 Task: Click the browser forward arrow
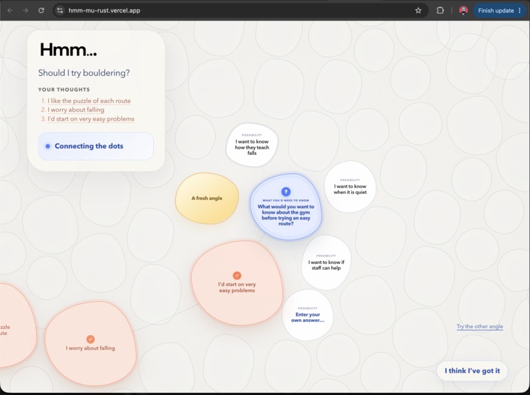point(26,10)
